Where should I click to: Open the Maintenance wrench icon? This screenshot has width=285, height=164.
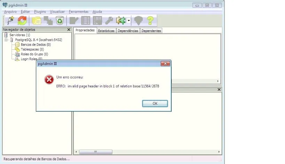click(109, 21)
